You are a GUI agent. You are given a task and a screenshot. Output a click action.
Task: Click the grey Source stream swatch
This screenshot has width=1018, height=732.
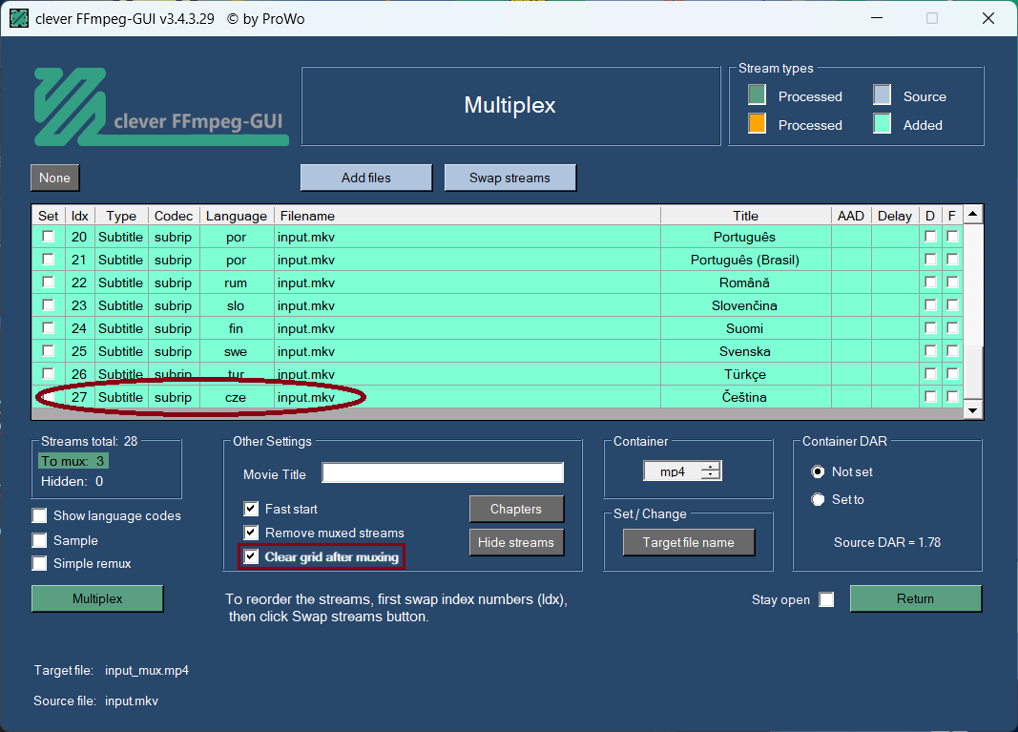[x=882, y=94]
